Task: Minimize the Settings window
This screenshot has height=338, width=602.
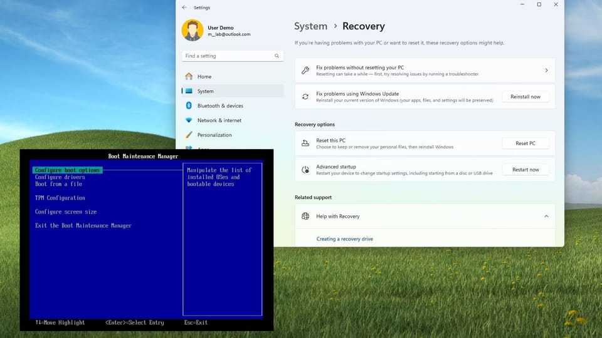Action: click(522, 4)
